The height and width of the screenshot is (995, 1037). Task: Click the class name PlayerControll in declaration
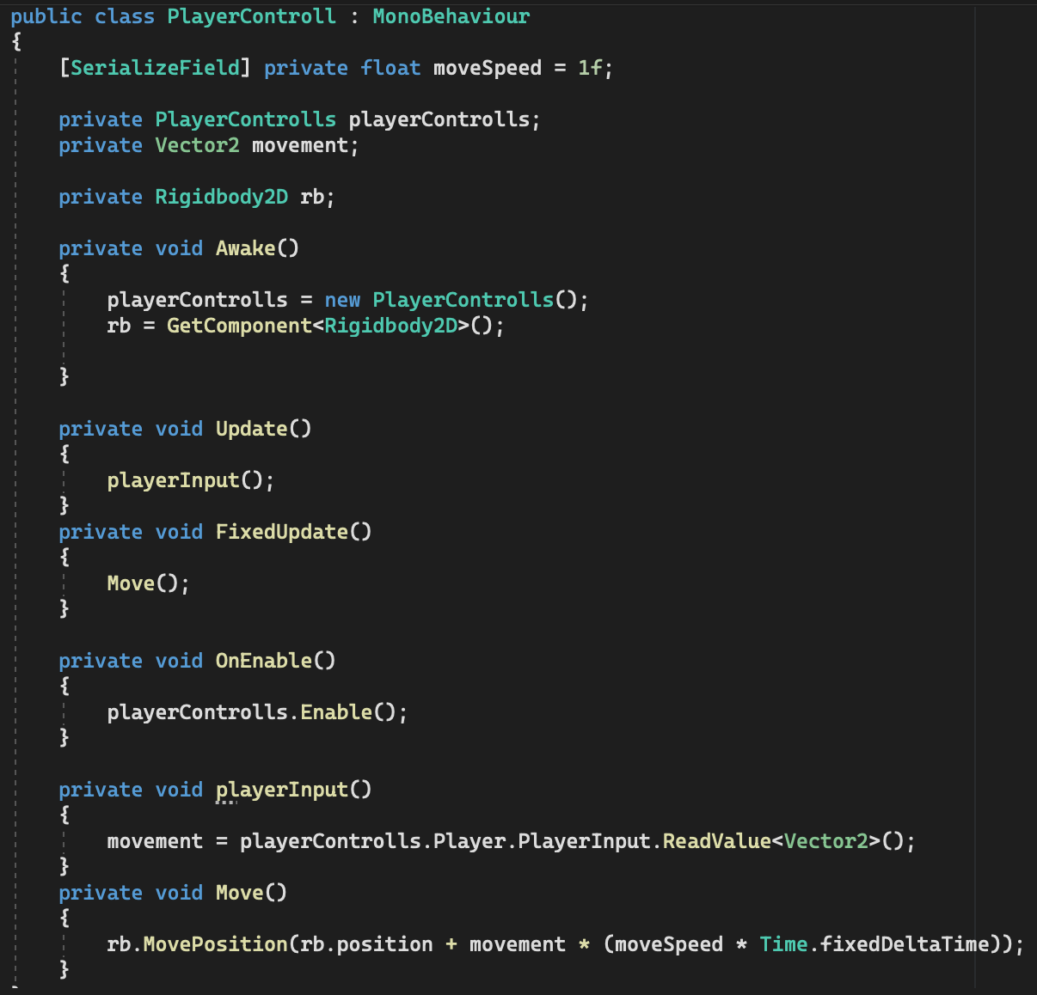pos(252,16)
